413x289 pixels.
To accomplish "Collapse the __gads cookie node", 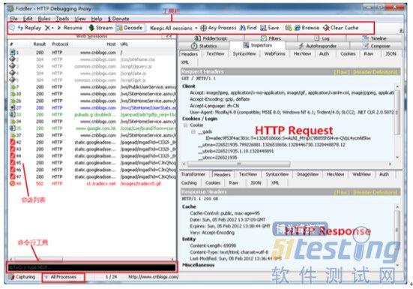I will 193,131.
